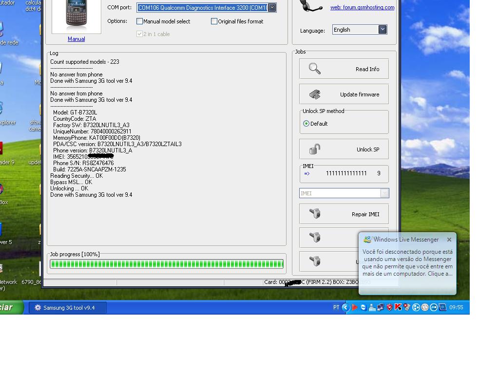Click the two-dot circle tray icon
The height and width of the screenshot is (374, 499).
pos(433,307)
